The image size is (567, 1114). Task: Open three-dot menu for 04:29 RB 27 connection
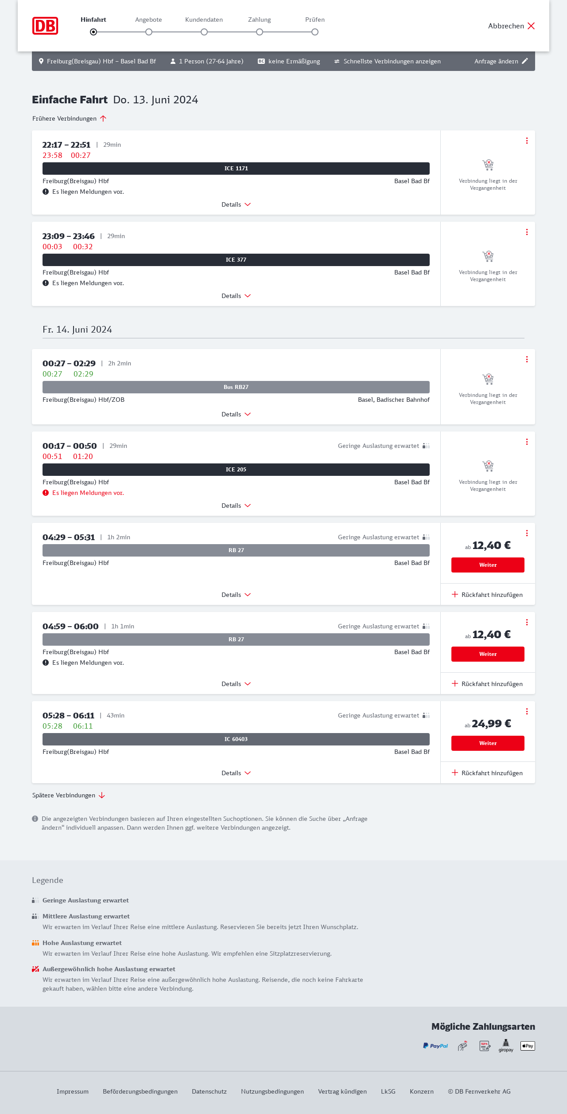click(x=527, y=533)
